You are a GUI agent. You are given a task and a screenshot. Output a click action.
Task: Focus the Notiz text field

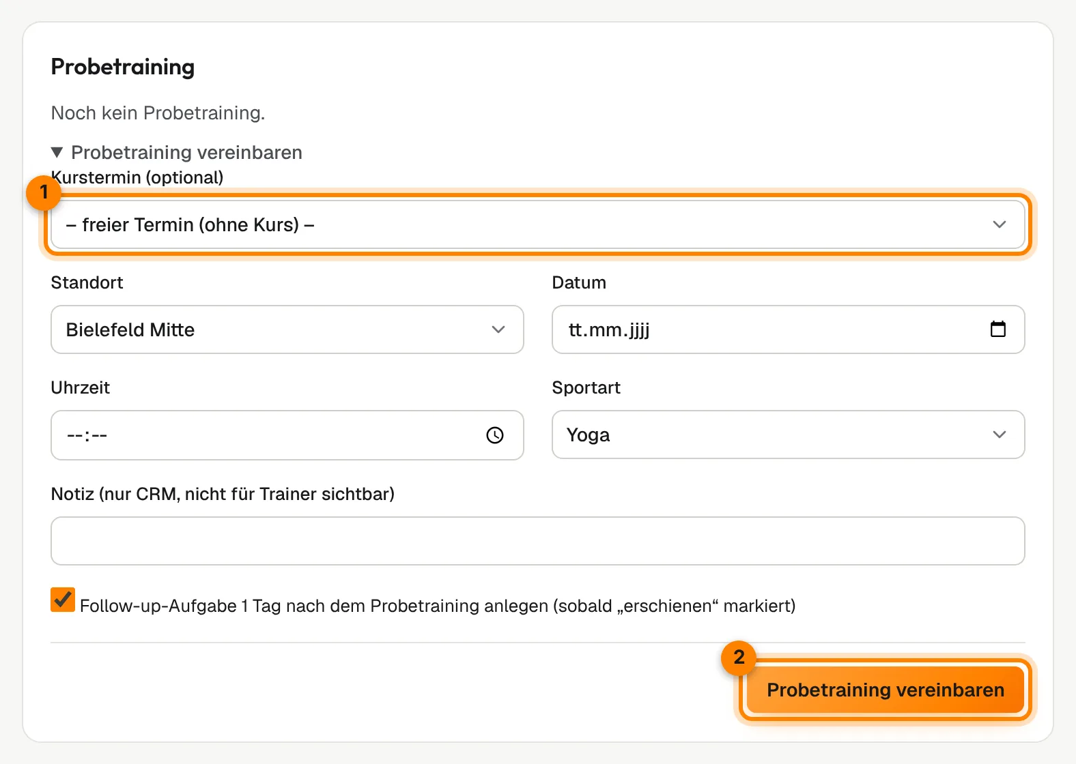[x=538, y=541]
